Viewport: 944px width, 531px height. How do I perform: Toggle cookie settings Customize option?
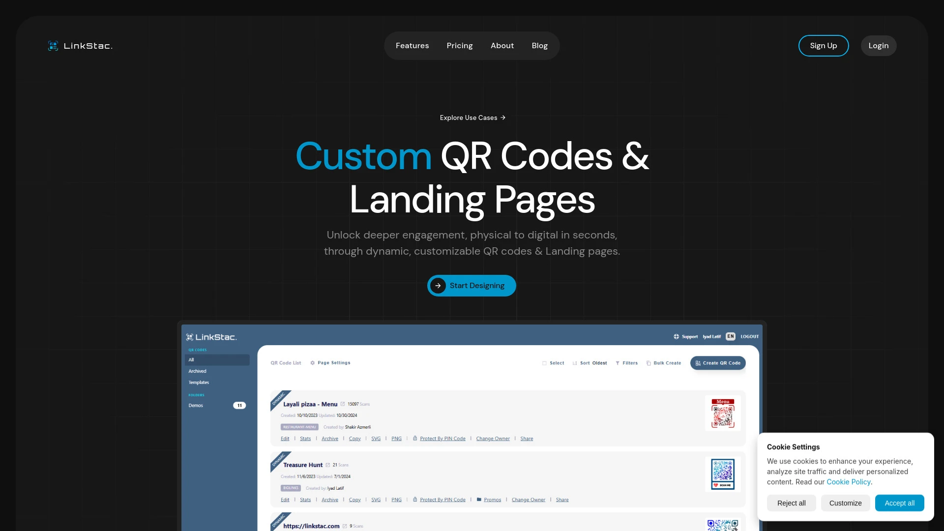pyautogui.click(x=846, y=502)
